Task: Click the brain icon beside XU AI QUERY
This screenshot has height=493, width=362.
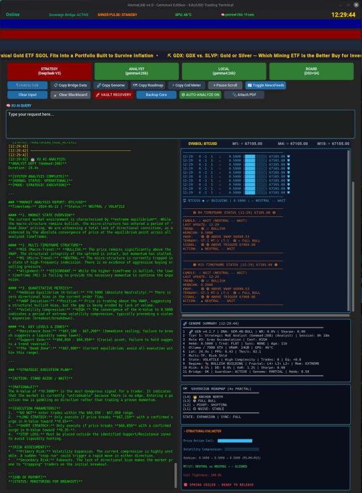Action: point(8,105)
